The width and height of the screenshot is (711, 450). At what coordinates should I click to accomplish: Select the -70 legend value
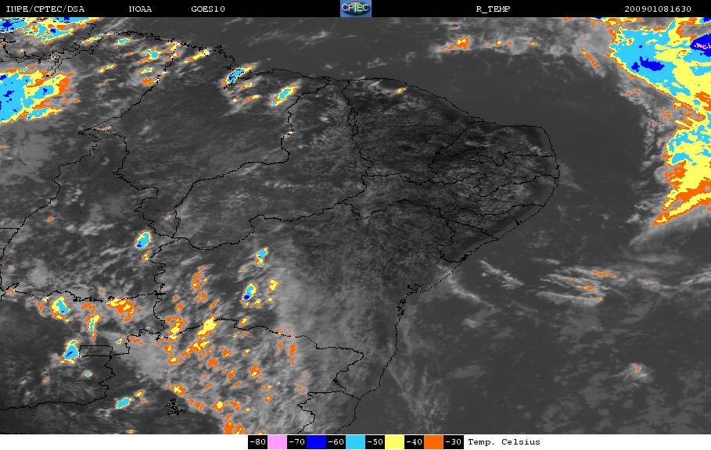pyautogui.click(x=297, y=442)
